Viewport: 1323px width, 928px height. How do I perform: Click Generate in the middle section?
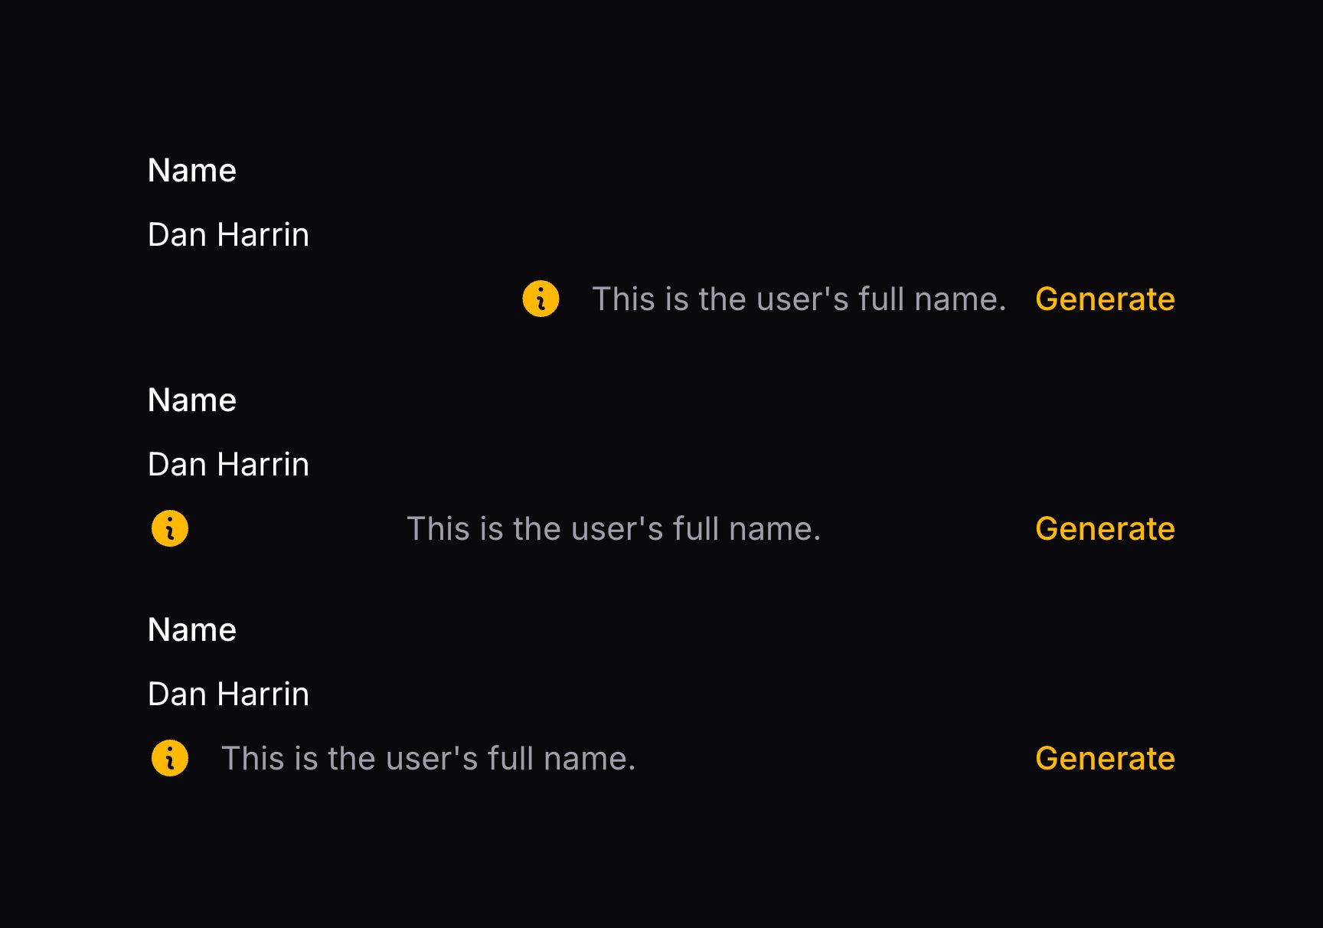point(1105,528)
